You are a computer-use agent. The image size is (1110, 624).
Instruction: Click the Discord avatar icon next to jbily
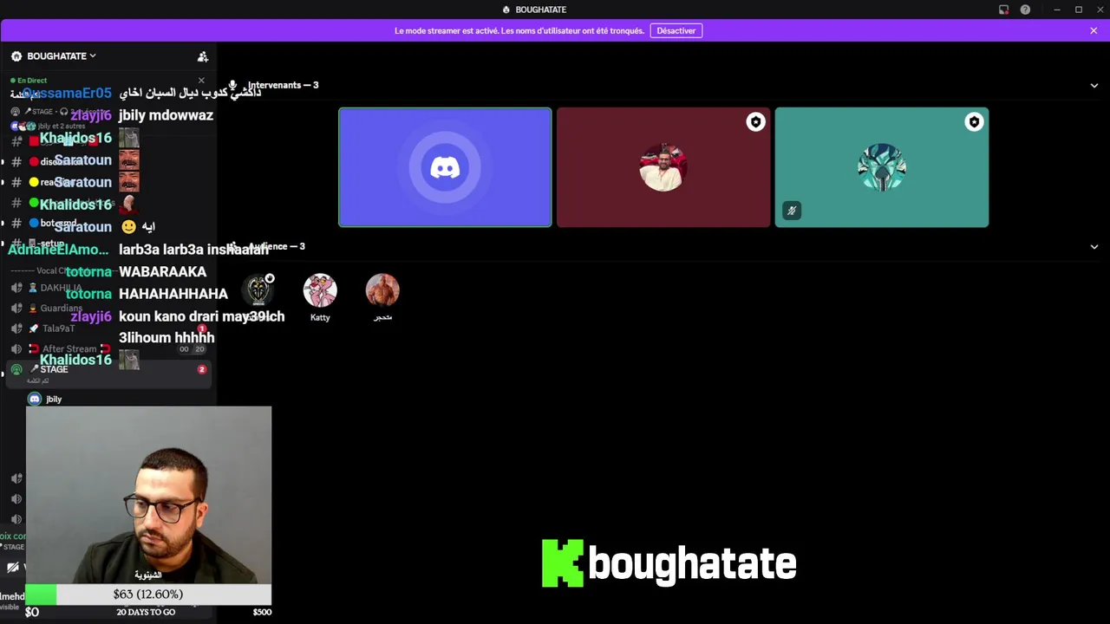click(35, 399)
